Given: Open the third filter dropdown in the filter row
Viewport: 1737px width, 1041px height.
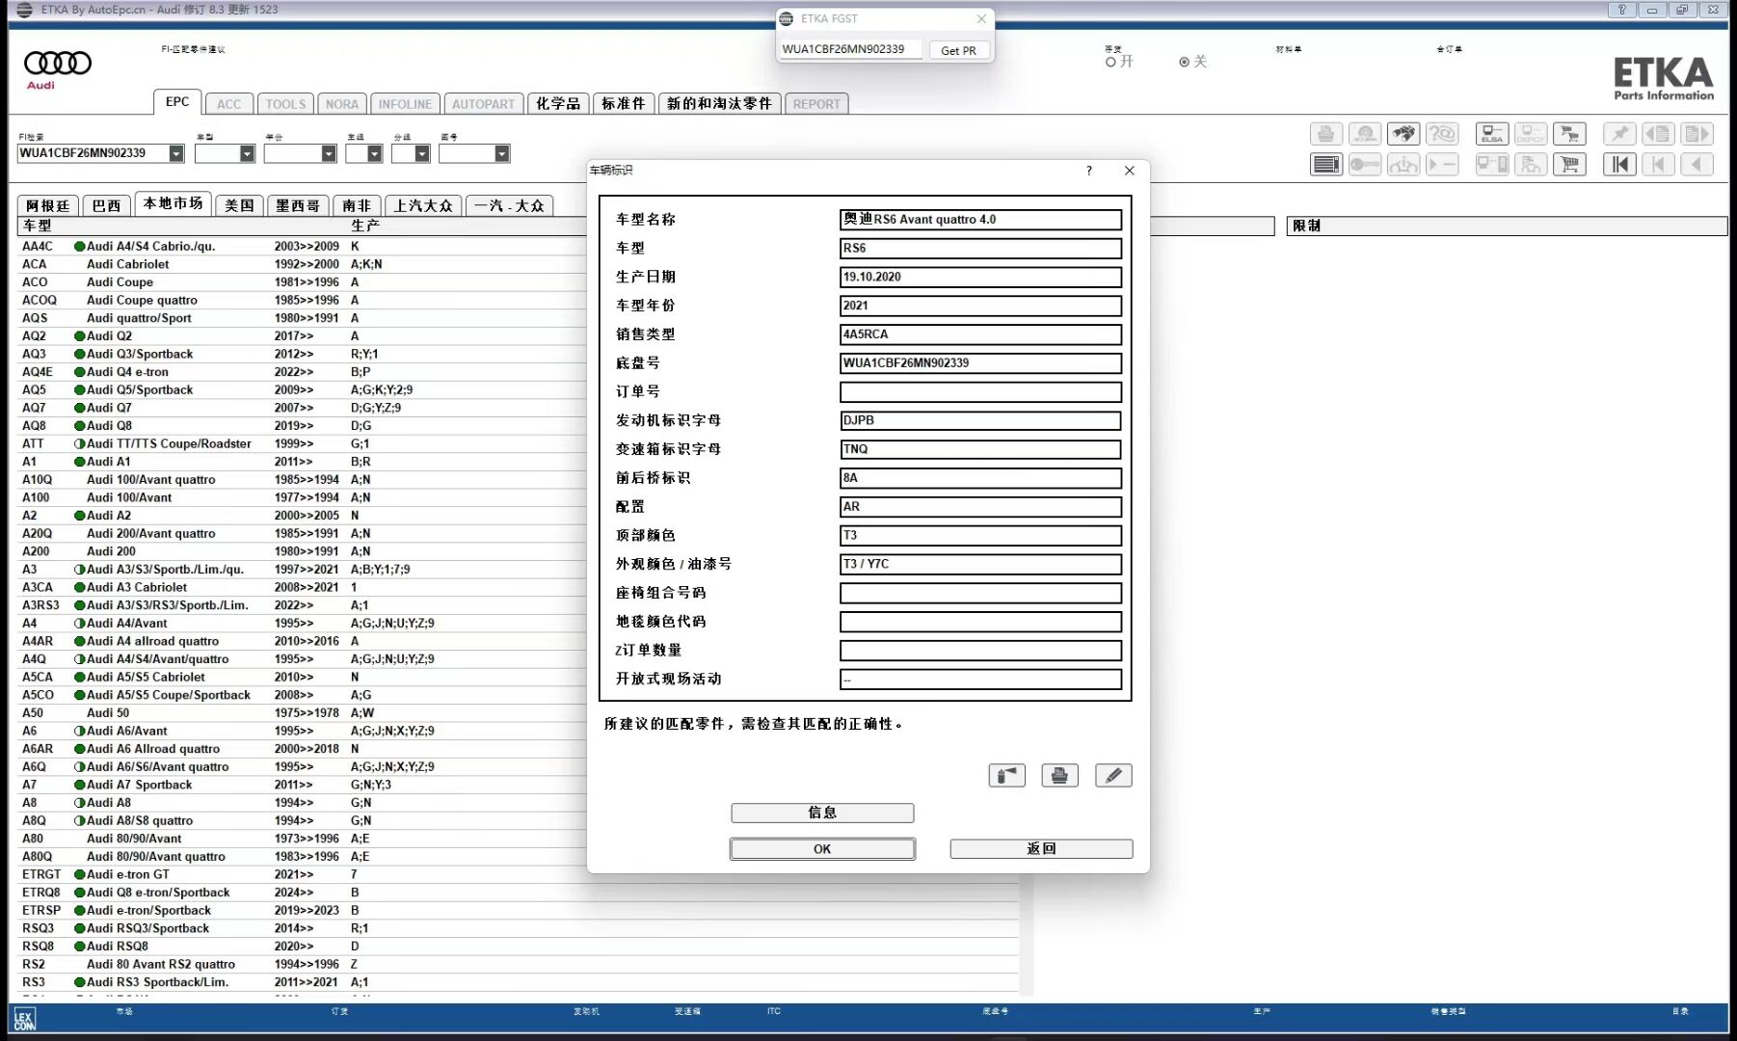Looking at the screenshot, I should (x=329, y=153).
